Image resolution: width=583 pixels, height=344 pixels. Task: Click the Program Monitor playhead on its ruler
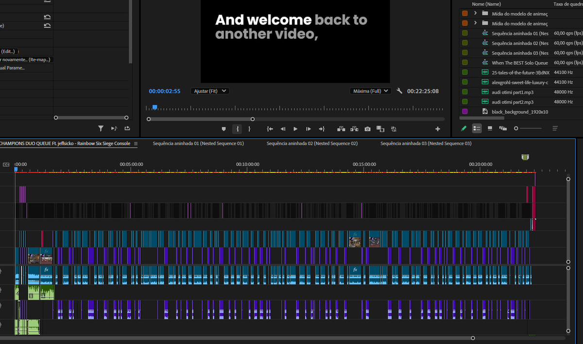155,107
